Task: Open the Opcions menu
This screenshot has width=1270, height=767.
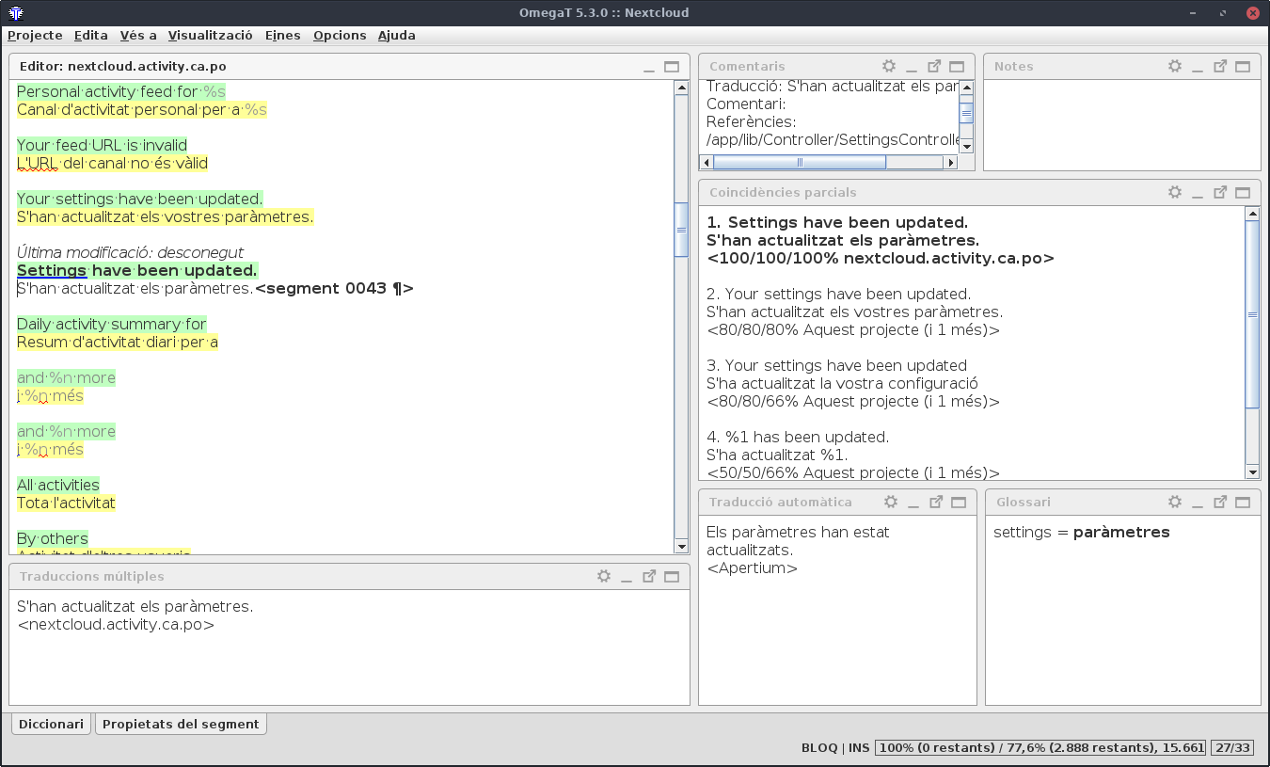Action: [340, 35]
